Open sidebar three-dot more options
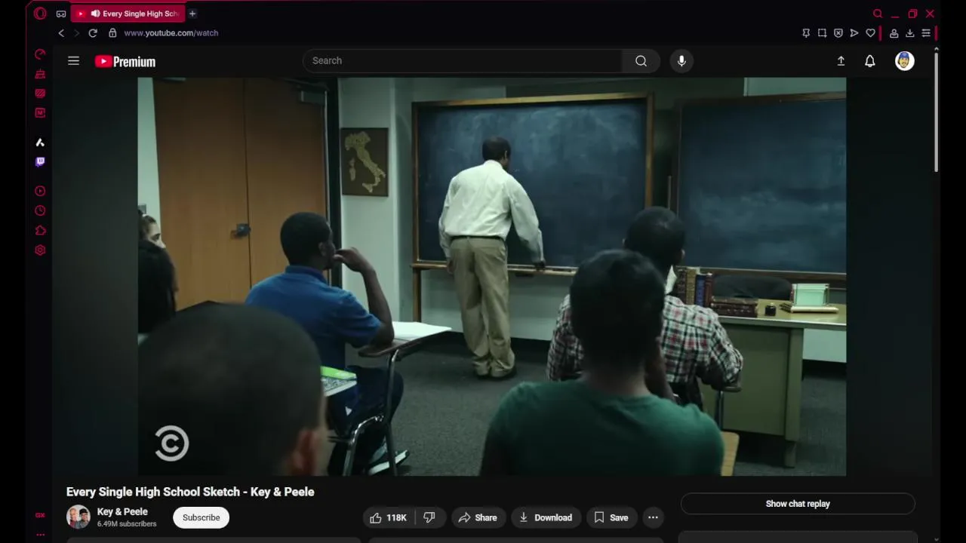The height and width of the screenshot is (543, 966). click(40, 535)
